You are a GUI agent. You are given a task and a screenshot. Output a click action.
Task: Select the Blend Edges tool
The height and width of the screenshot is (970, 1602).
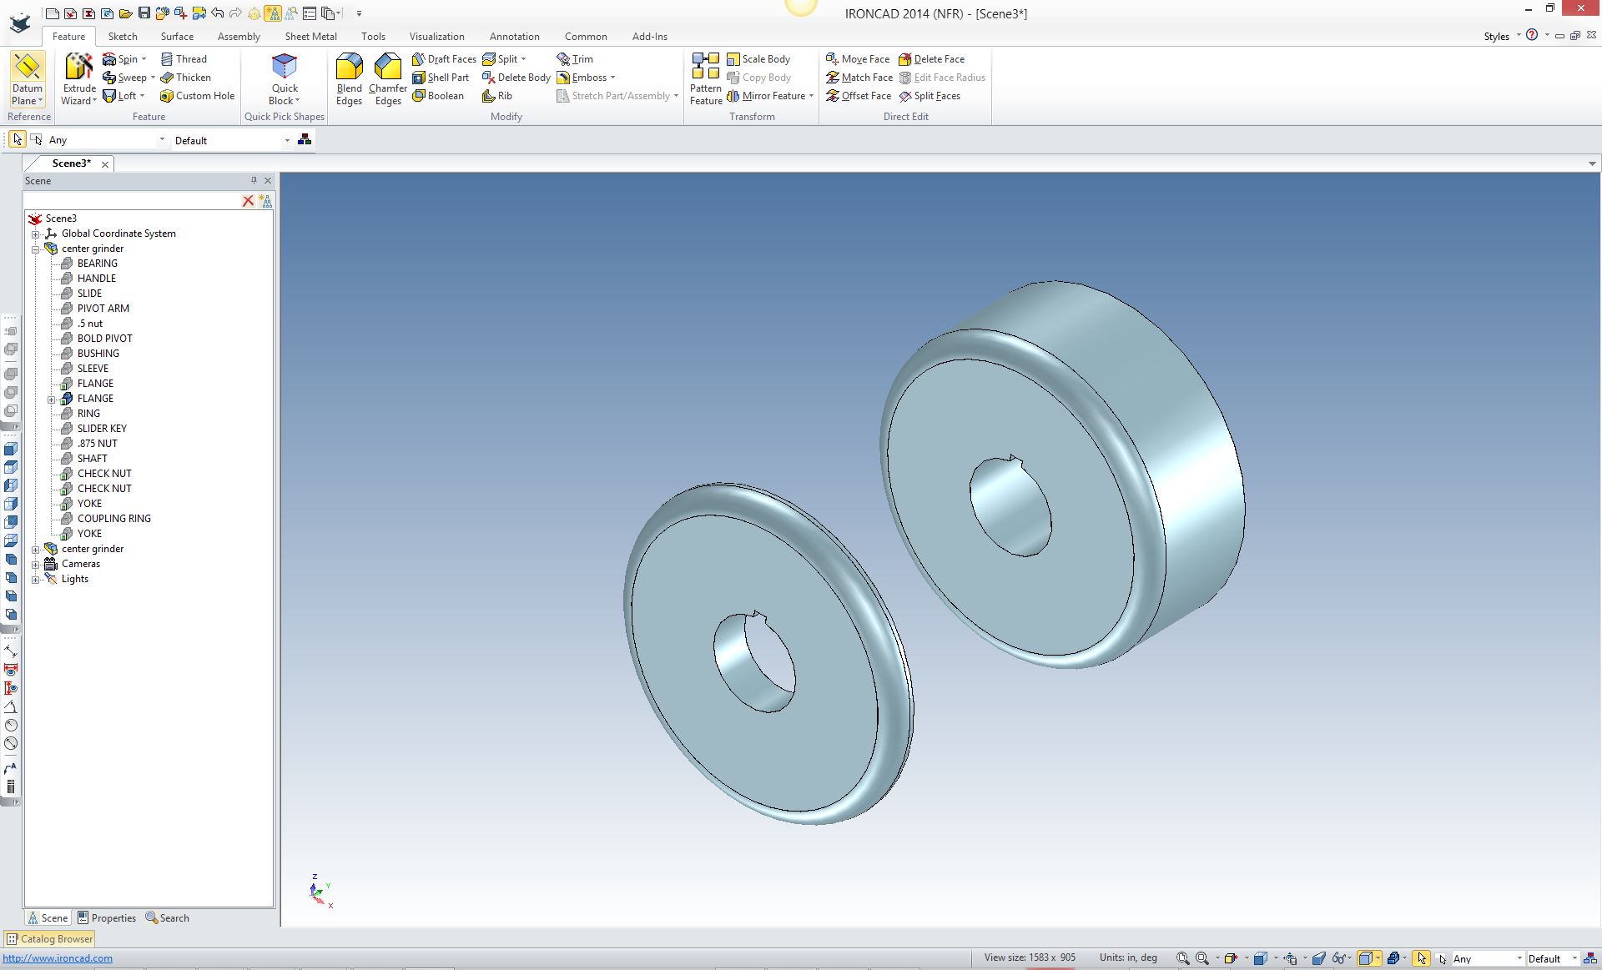(x=349, y=68)
